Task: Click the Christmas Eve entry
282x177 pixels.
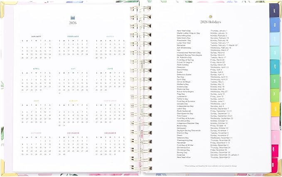Action: pos(183,147)
